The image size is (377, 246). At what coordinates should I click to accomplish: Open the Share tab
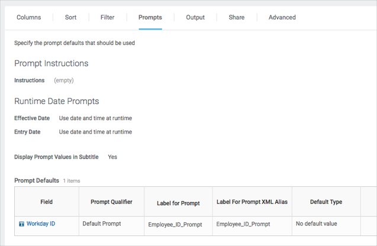[x=237, y=17]
